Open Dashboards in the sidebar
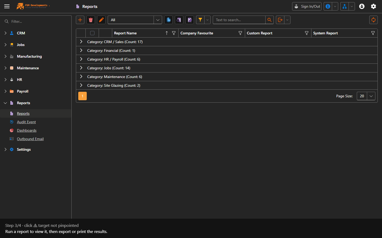 [x=27, y=130]
